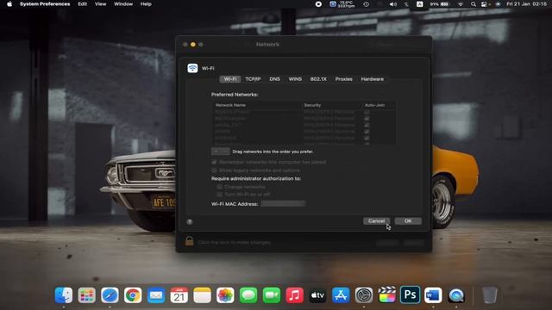Image resolution: width=552 pixels, height=310 pixels.
Task: Open the Window menu
Action: coord(123,4)
